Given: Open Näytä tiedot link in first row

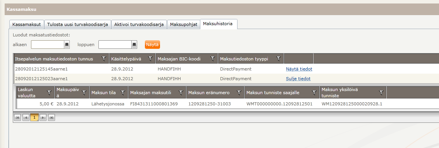Looking at the screenshot, I should click(x=299, y=69).
